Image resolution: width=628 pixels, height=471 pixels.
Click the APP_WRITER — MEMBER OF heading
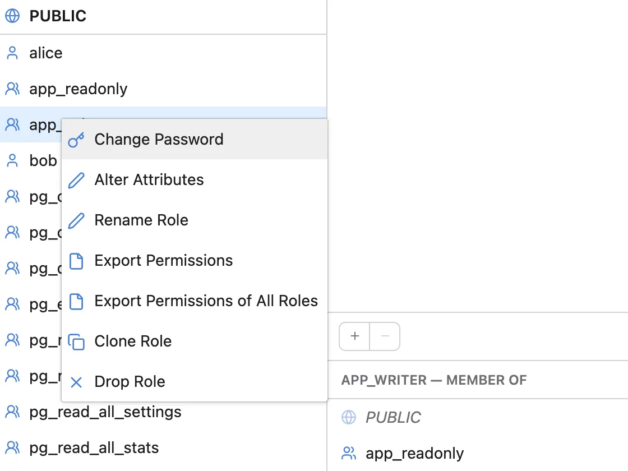434,380
